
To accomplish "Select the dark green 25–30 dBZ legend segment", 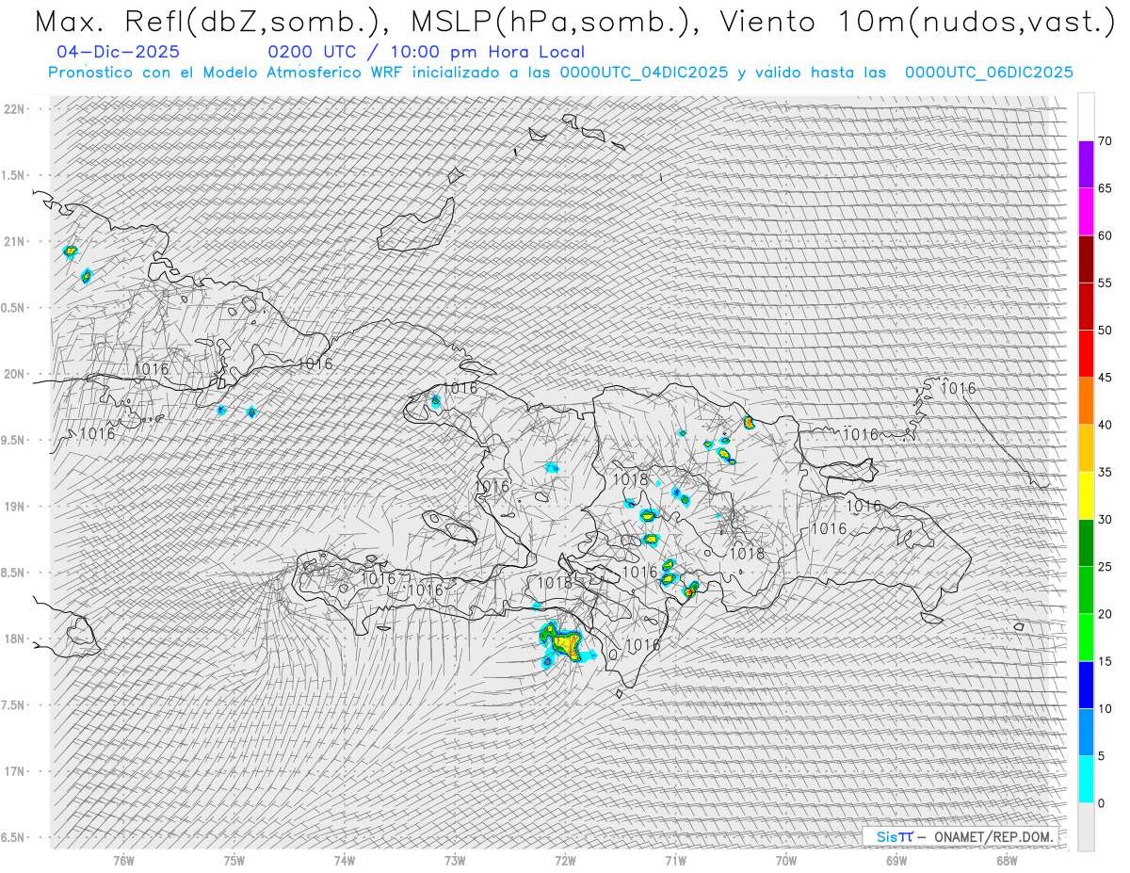I will point(1086,542).
